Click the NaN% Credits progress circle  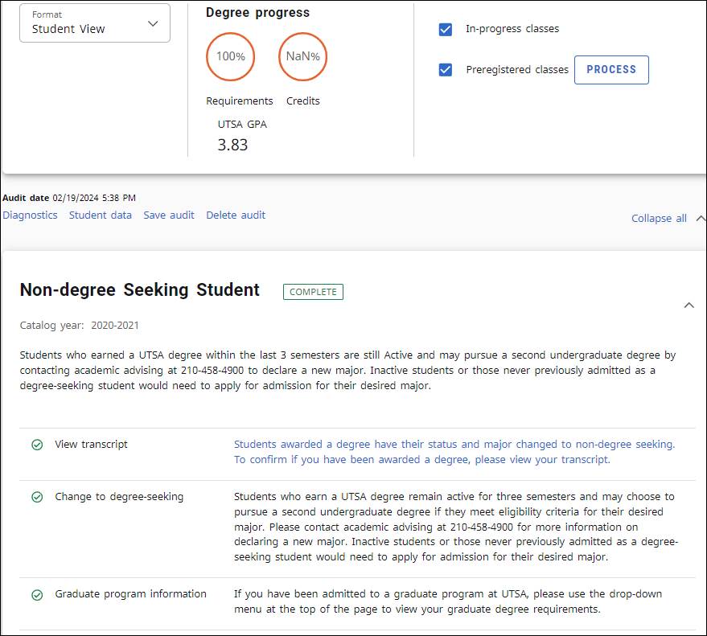(x=302, y=57)
